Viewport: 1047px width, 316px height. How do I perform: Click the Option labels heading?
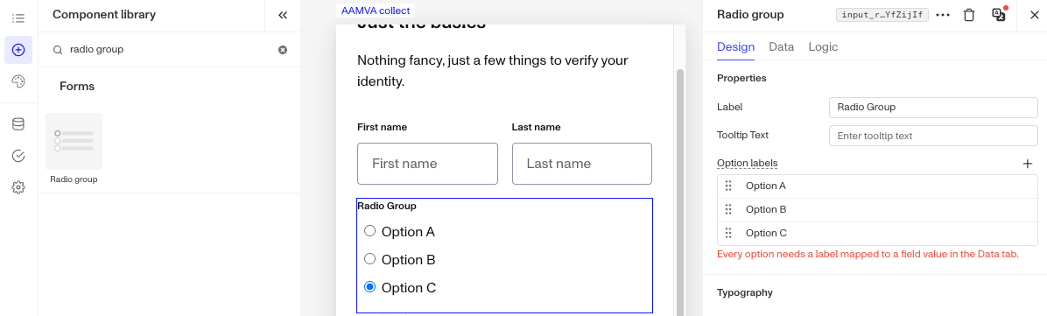click(748, 163)
